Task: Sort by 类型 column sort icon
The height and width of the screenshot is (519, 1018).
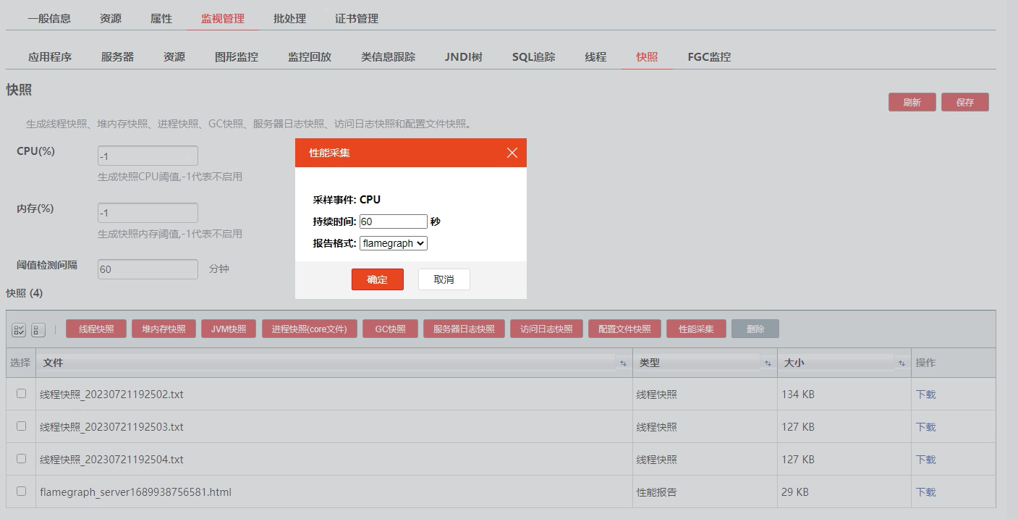Action: point(768,363)
